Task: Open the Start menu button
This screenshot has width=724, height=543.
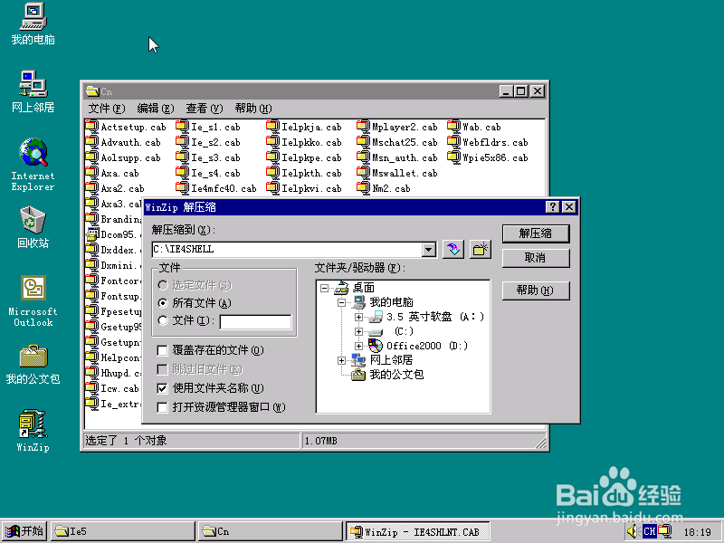Action: coord(24,531)
